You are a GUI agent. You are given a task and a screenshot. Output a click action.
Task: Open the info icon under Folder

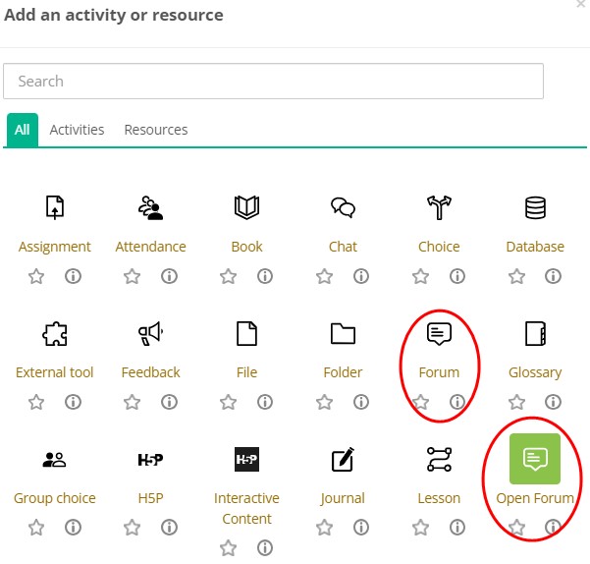click(x=360, y=402)
